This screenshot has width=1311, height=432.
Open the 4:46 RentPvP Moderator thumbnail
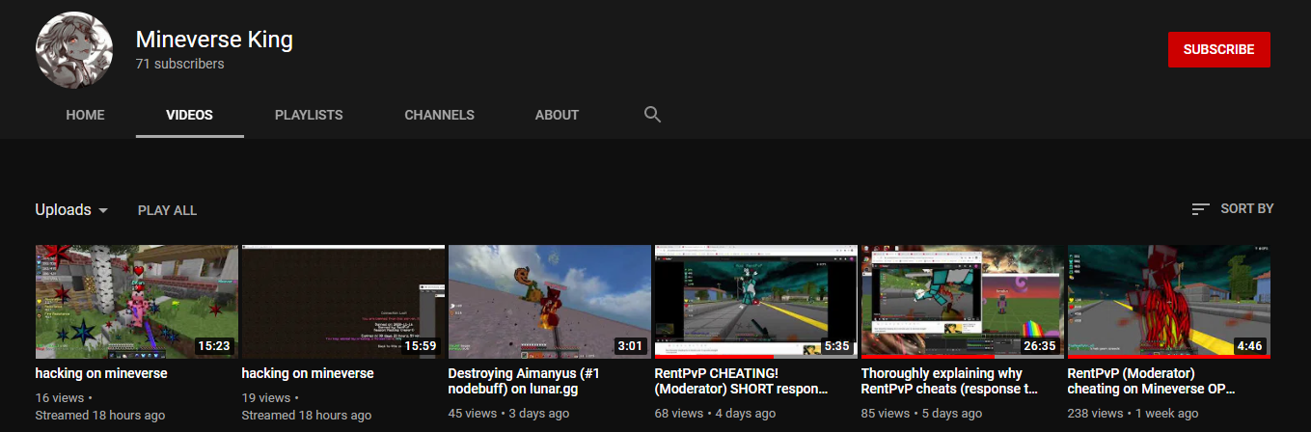1169,302
